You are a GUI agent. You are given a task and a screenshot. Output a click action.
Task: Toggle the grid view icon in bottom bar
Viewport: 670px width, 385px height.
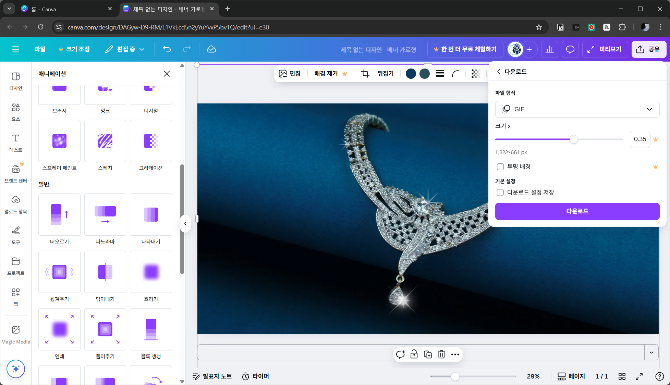click(622, 376)
